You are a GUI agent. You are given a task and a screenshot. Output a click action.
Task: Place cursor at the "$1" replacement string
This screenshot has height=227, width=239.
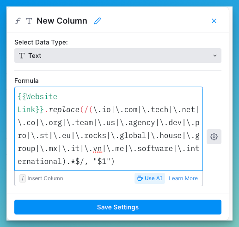pyautogui.click(x=102, y=162)
